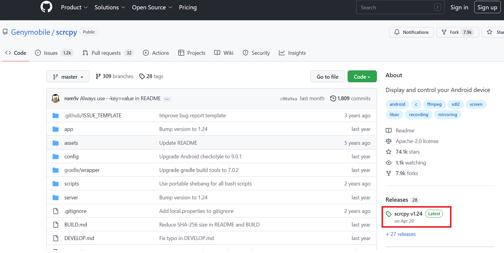Switch to the Security tab
Screen dimensions: 504x253
pos(256,53)
